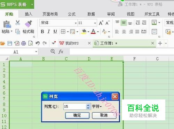Expand the fill color dropdown arrow
Screen dimensions: 174x129
[x=88, y=32]
